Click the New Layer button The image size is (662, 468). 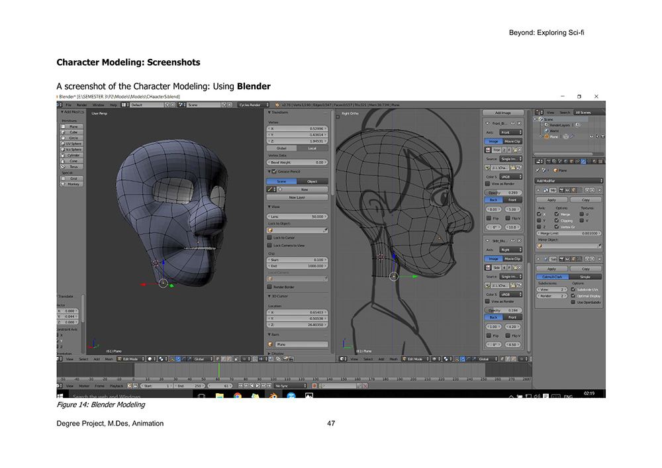click(297, 197)
